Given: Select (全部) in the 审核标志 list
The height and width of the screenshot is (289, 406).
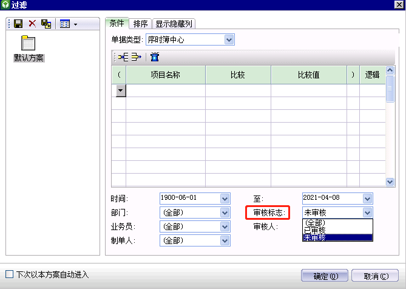Looking at the screenshot, I should (x=314, y=223).
